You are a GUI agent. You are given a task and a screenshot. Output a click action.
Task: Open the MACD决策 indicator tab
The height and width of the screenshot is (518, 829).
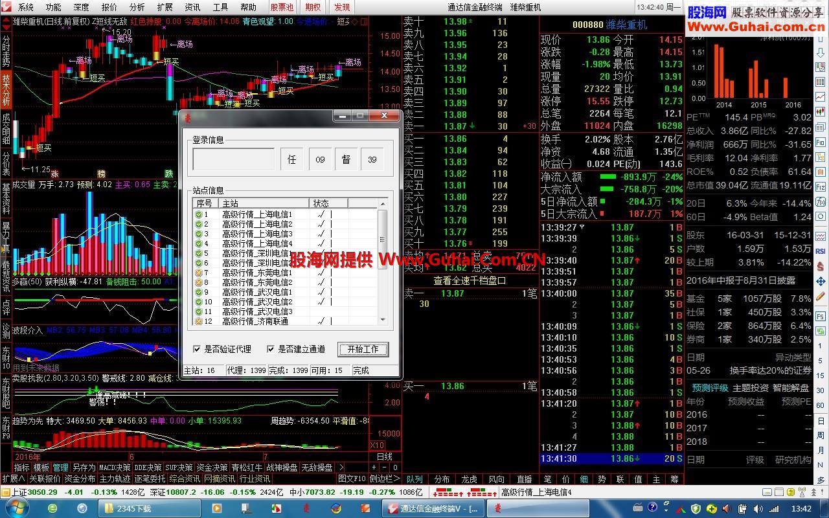click(x=115, y=467)
